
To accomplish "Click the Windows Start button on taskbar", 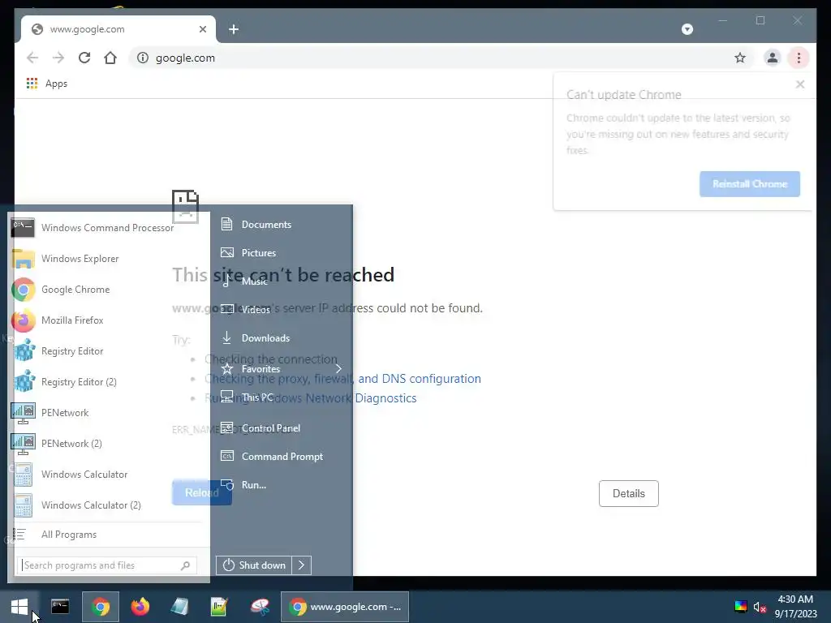I will click(19, 607).
